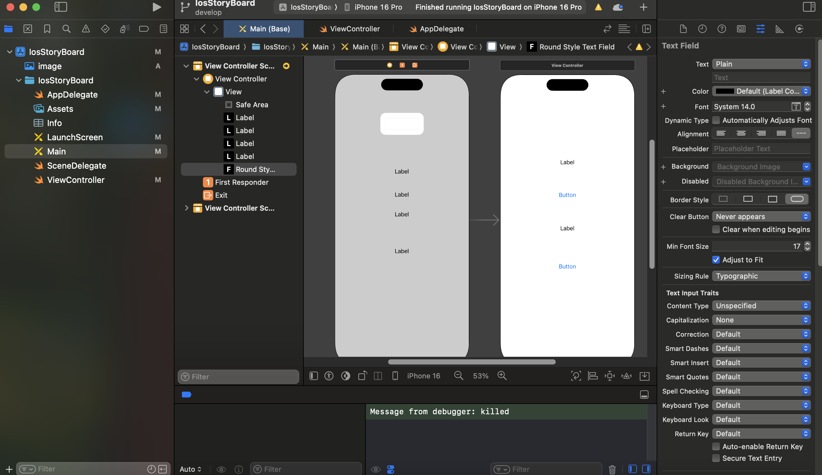
Task: Open the Auto variables scope selector
Action: (x=191, y=469)
